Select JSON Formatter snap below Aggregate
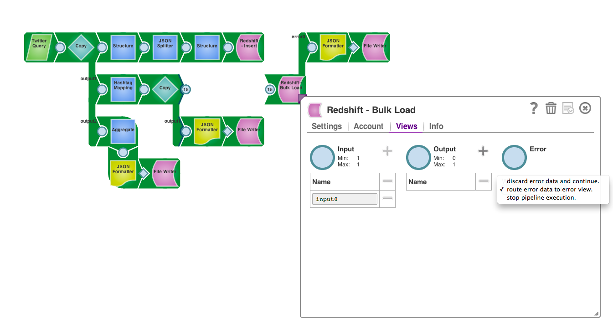 (x=123, y=172)
